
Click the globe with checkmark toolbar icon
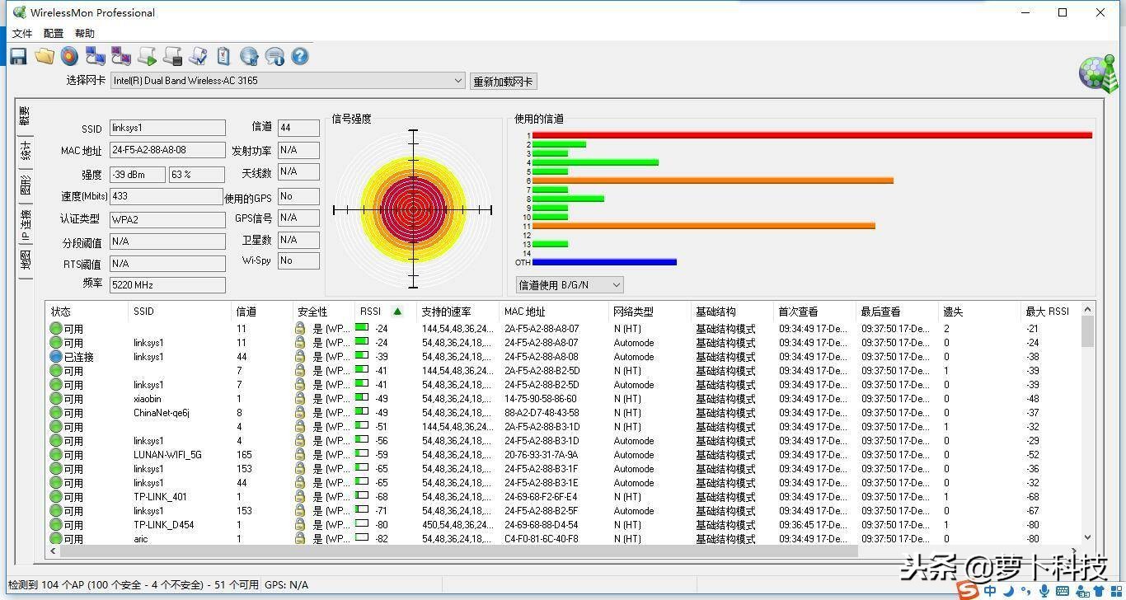[249, 55]
